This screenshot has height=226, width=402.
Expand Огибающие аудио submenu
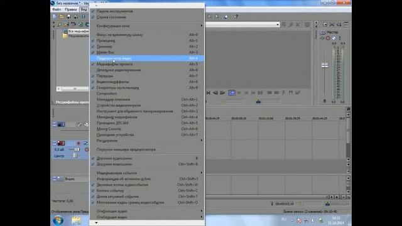click(148, 211)
